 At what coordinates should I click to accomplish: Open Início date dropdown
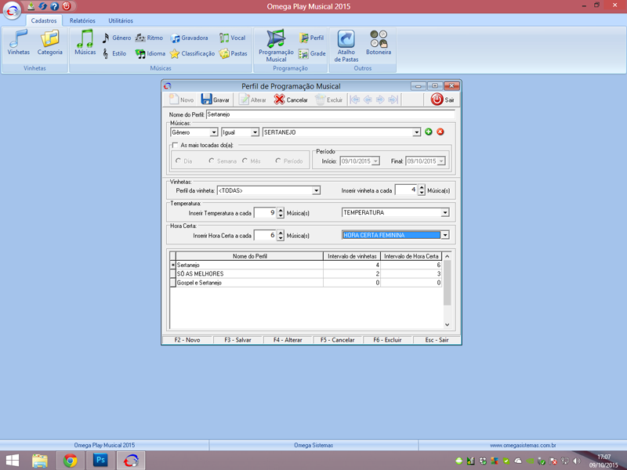(375, 161)
